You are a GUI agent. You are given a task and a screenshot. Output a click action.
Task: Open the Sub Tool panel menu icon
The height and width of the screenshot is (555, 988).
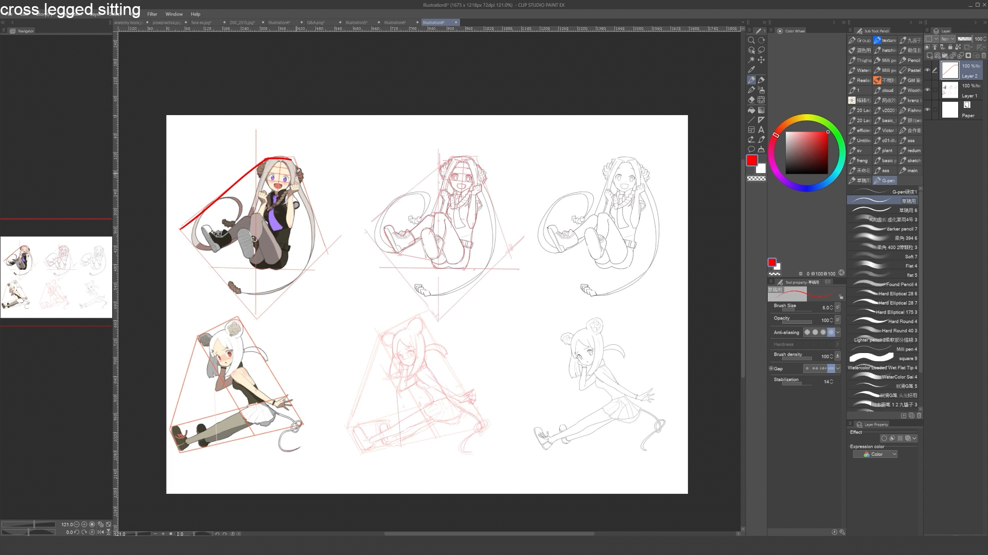pyautogui.click(x=850, y=31)
